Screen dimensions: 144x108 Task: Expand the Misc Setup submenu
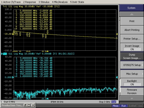point(132,74)
